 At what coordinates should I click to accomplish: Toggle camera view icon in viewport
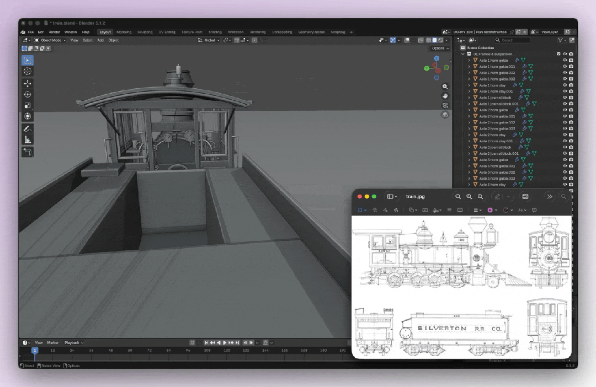coord(445,105)
